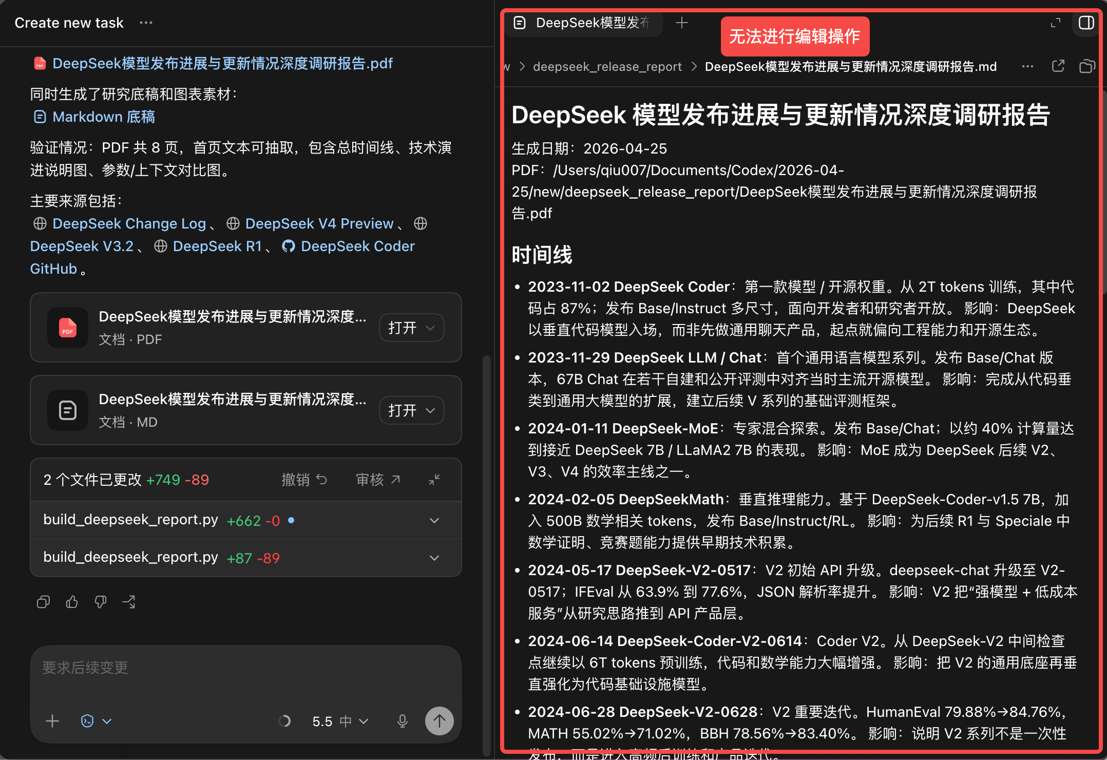Click the globe icon before DeepSeek Change Log

[x=40, y=224]
